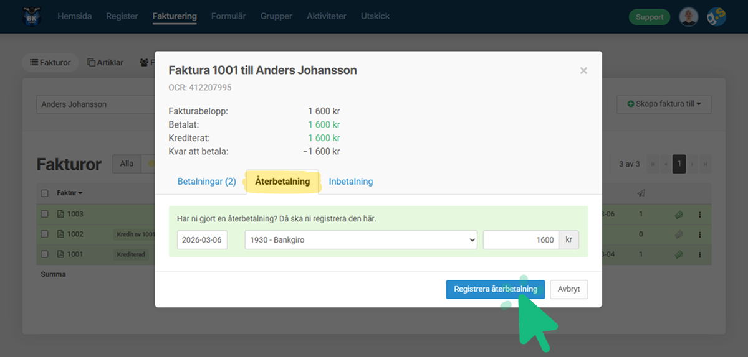Image resolution: width=748 pixels, height=357 pixels.
Task: Tick the checkbox for invoice 1002
Action: coord(44,234)
